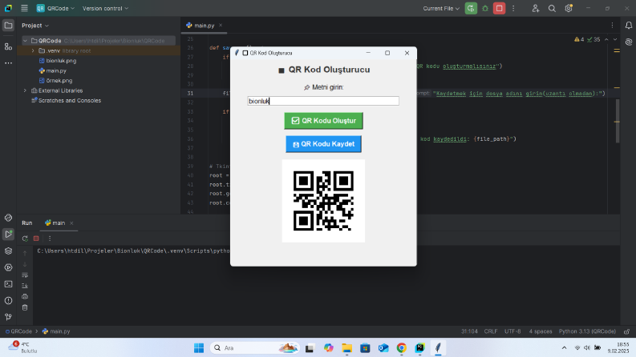Click the green Rerun button in top toolbar
Screen dimensions: 636x357
point(471,8)
